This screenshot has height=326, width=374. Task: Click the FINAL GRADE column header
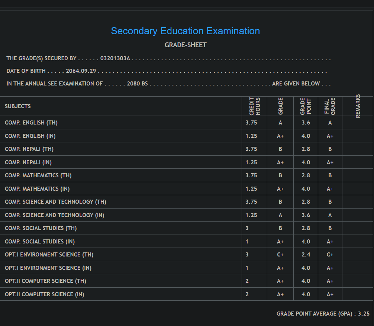pos(330,106)
